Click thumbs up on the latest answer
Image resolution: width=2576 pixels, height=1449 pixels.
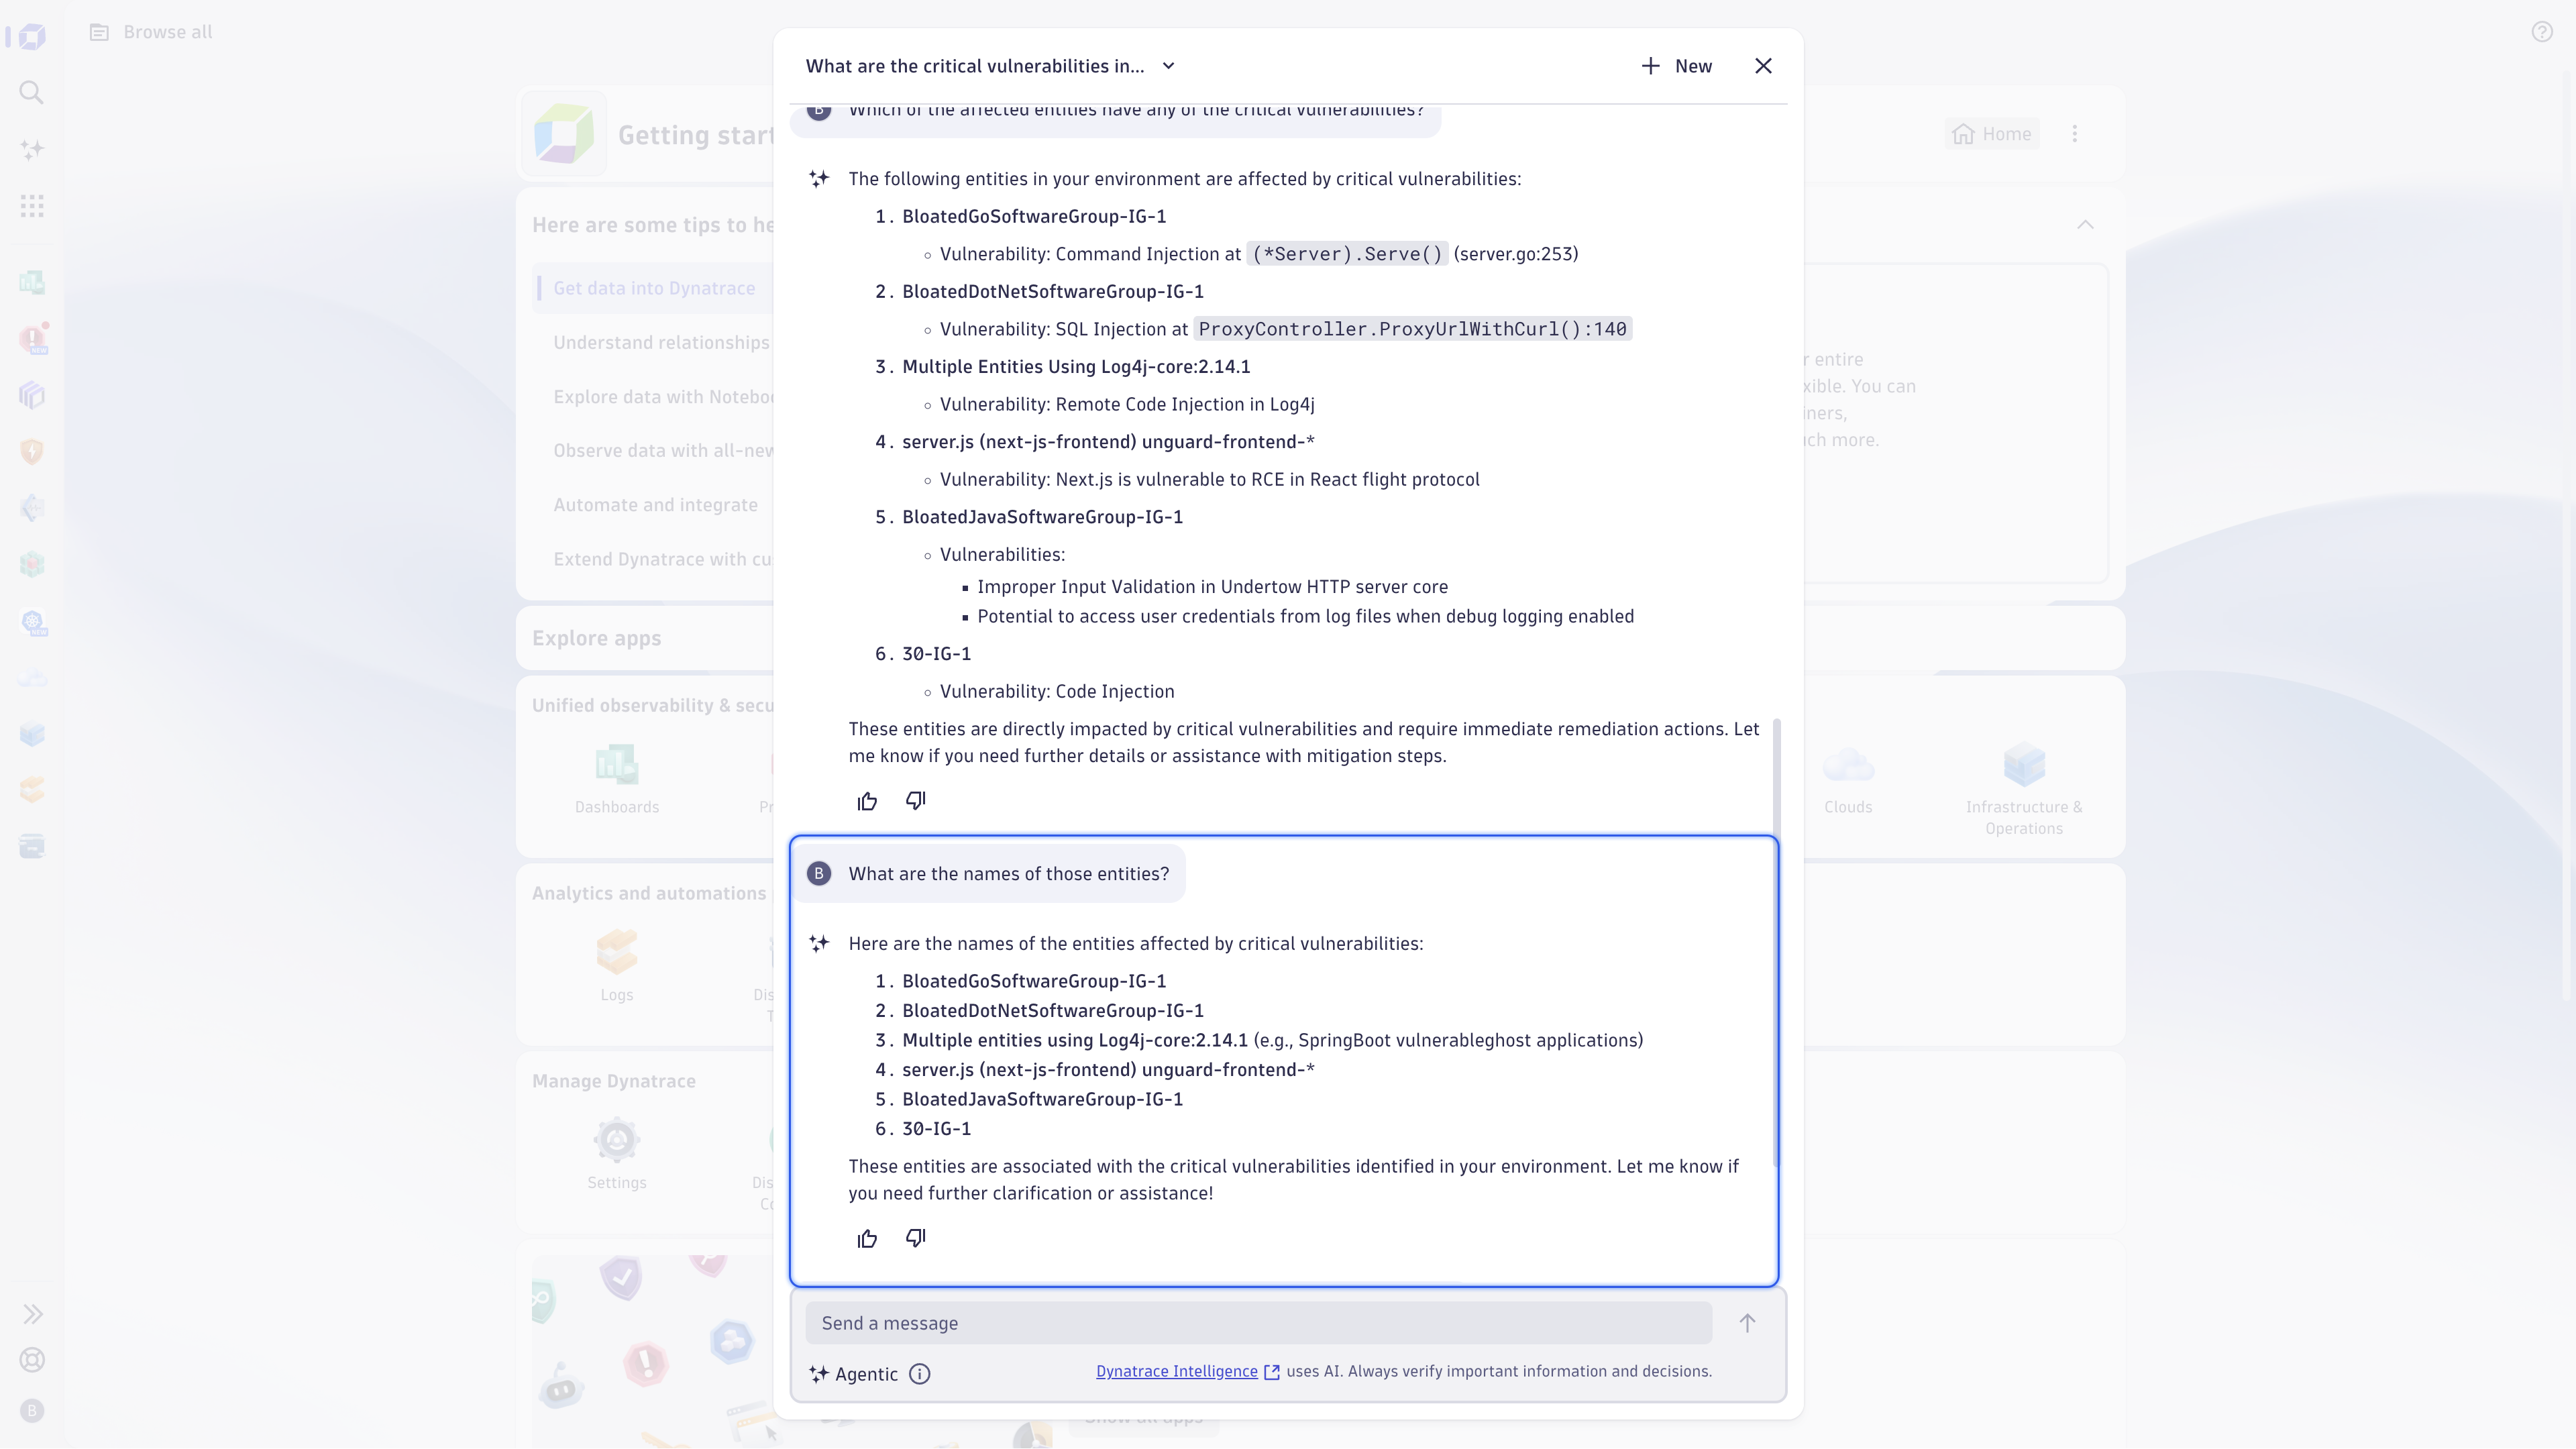(x=867, y=1239)
